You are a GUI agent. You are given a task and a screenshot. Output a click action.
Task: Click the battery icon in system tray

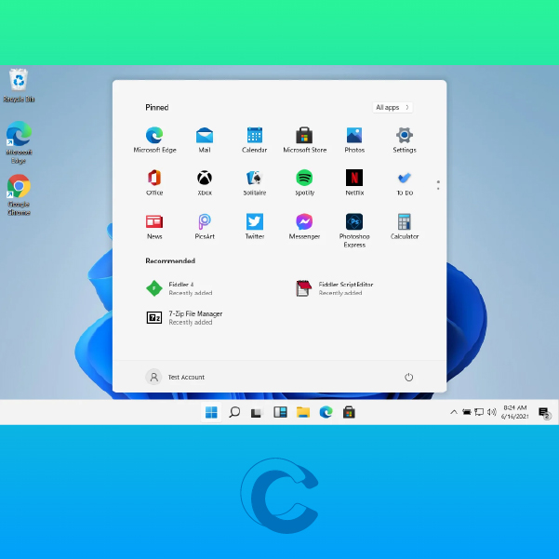pyautogui.click(x=467, y=412)
